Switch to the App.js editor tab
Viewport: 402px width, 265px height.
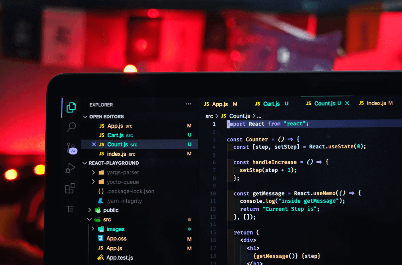[x=221, y=104]
